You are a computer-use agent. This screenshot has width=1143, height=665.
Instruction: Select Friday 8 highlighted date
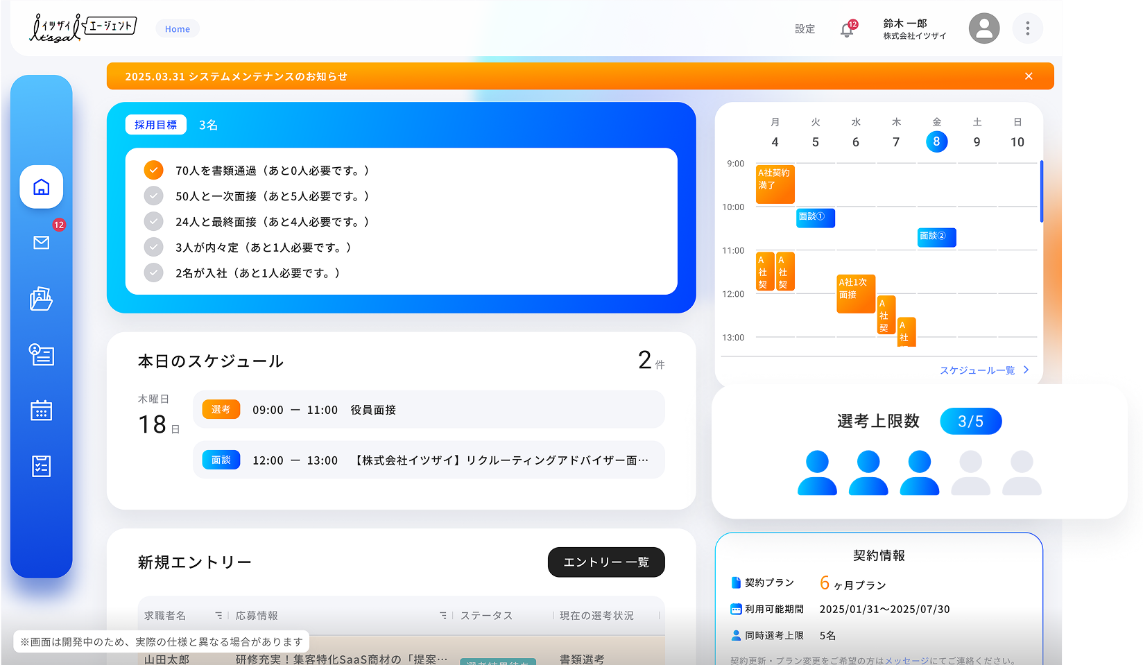(936, 141)
